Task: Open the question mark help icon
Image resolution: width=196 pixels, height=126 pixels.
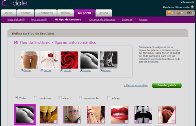Action: click(x=192, y=7)
